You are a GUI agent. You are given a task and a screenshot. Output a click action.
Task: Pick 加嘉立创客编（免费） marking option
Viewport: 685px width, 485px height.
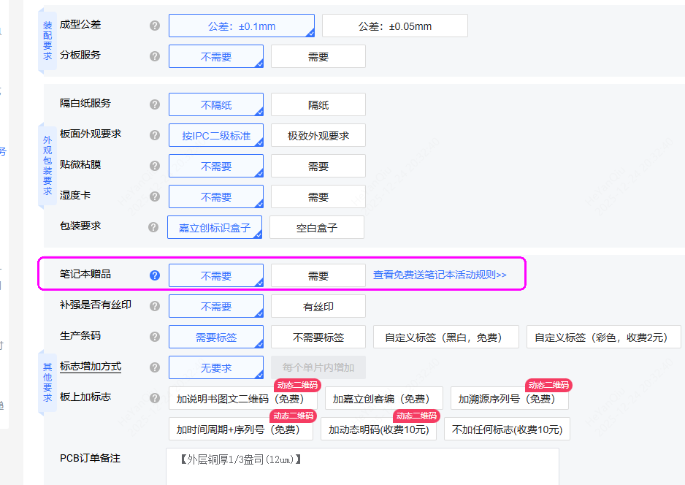tap(383, 399)
